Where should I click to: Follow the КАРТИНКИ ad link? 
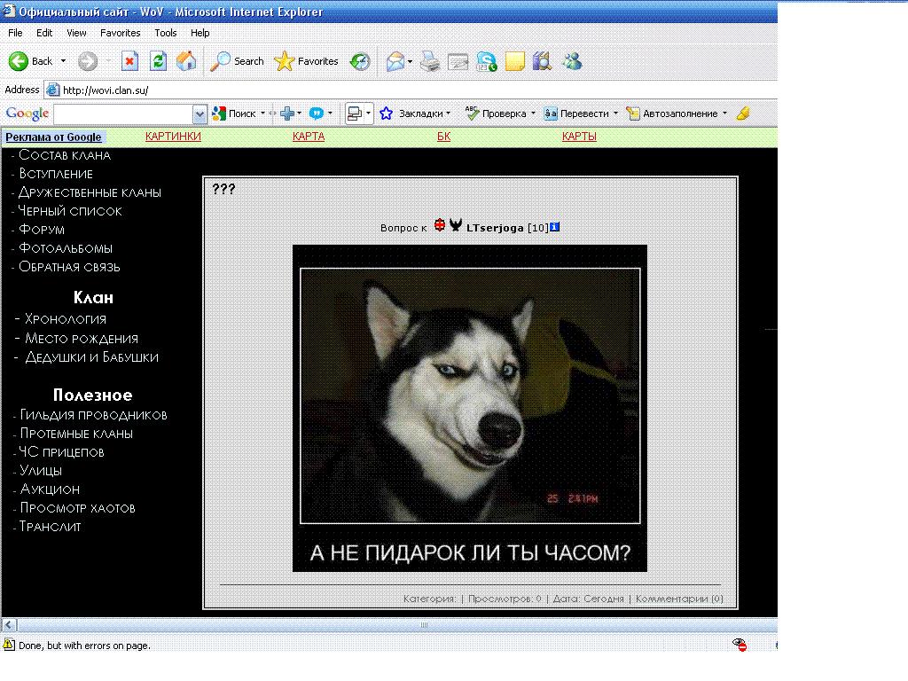click(x=173, y=136)
